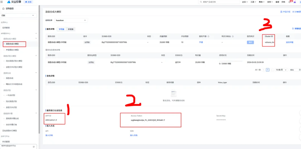Open the 产品介绍 link

[287, 12]
